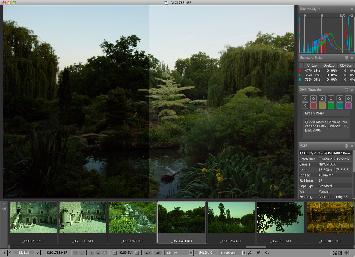Toggle the OE overexposure indicator
This screenshot has width=355, height=257.
click(x=148, y=253)
